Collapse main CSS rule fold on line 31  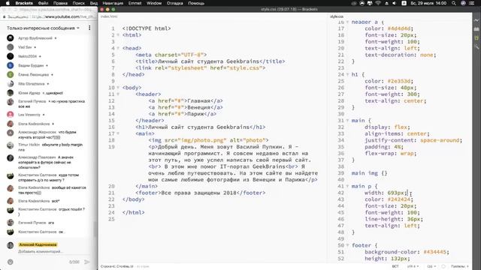347,121
